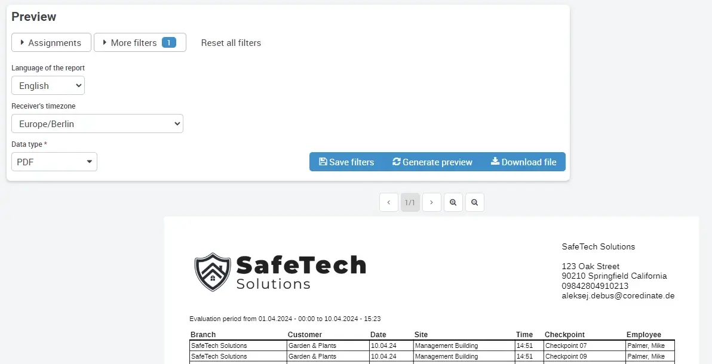The height and width of the screenshot is (364, 712).
Task: Expand the Assignments filter section
Action: (51, 42)
